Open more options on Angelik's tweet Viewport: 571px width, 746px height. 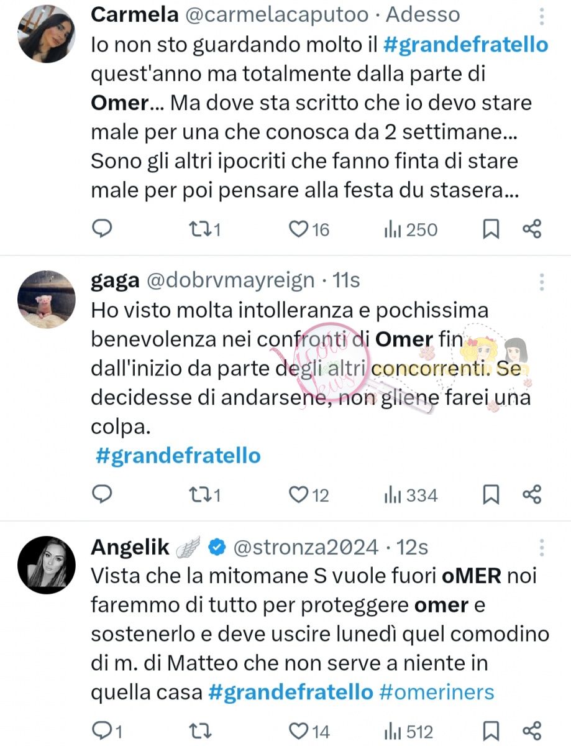pyautogui.click(x=542, y=547)
